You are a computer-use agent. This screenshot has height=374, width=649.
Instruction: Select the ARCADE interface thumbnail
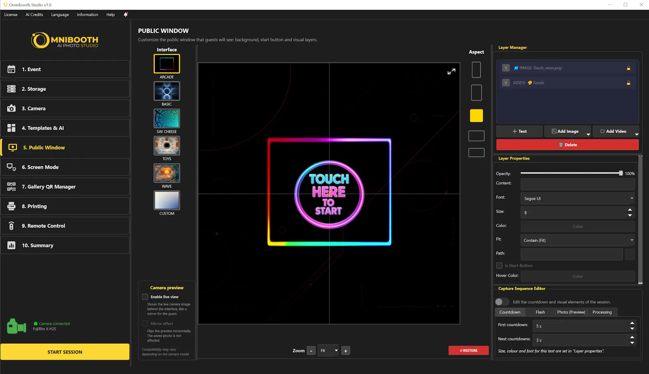[x=167, y=64]
